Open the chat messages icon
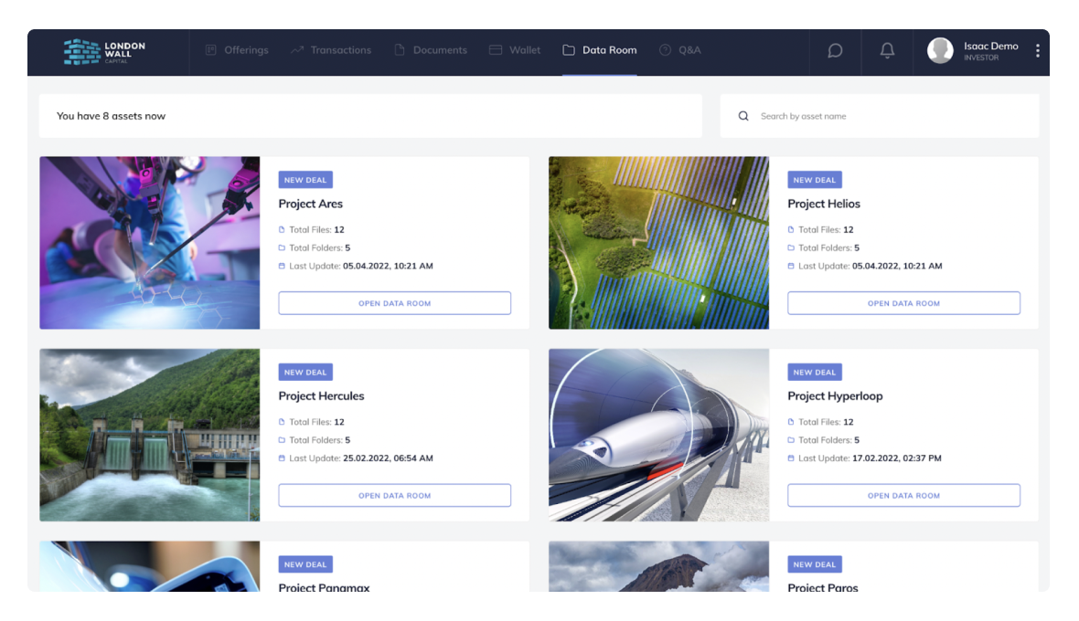1079x621 pixels. 835,51
